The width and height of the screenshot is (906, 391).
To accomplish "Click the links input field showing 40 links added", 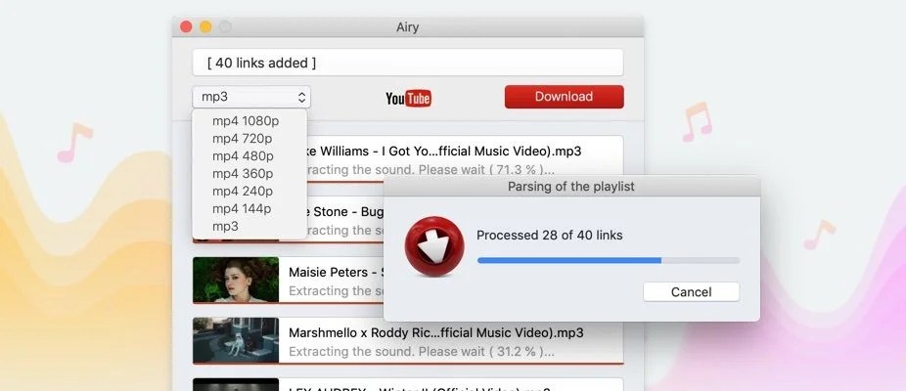I will tap(408, 63).
